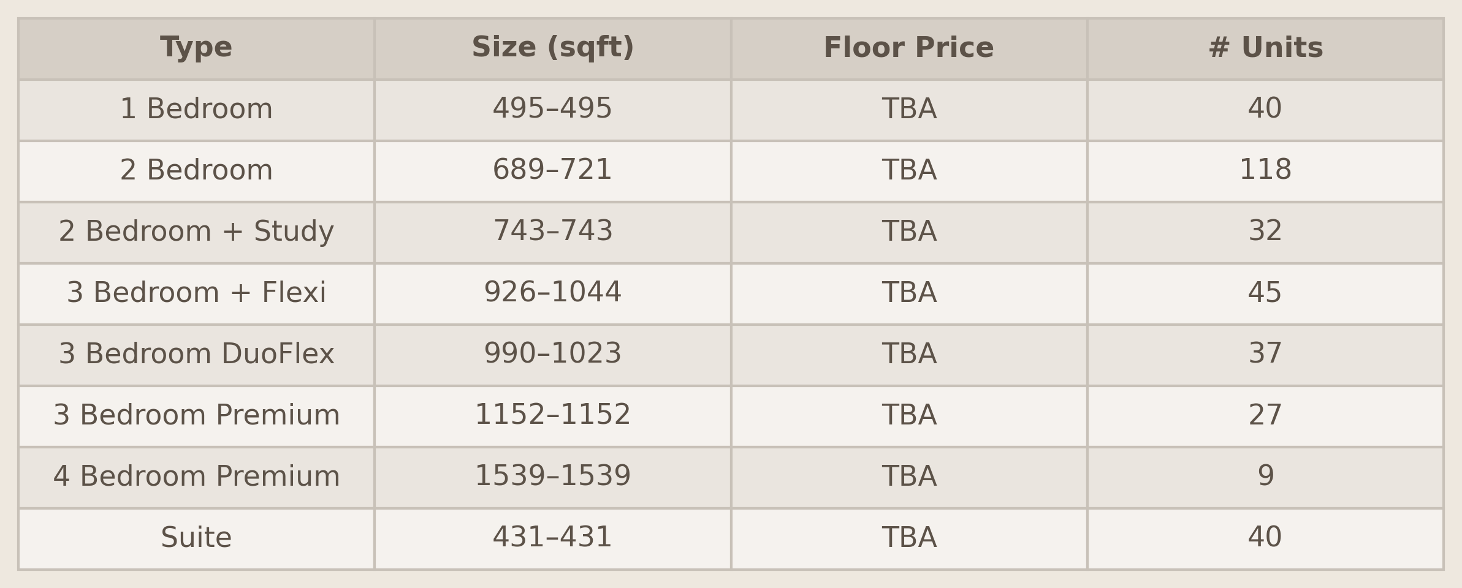Select the 3 Bedroom DuoFlex cell
The width and height of the screenshot is (1462, 588).
click(x=196, y=355)
